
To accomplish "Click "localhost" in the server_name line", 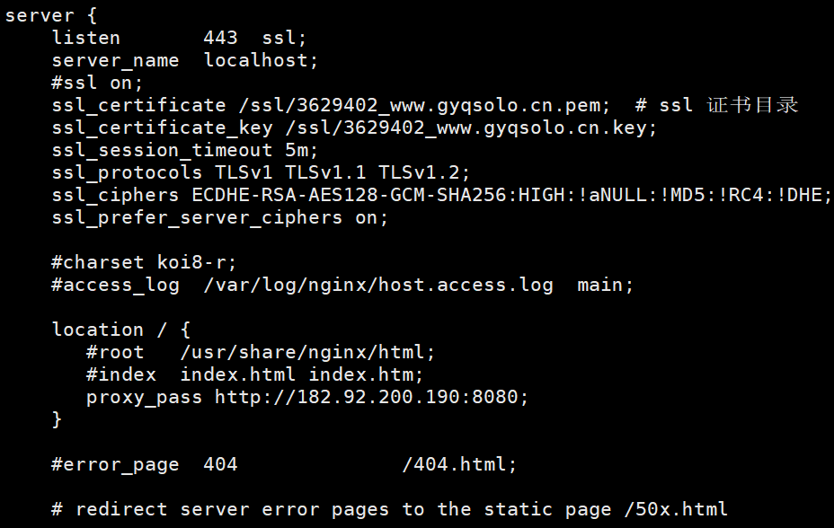I will 260,60.
